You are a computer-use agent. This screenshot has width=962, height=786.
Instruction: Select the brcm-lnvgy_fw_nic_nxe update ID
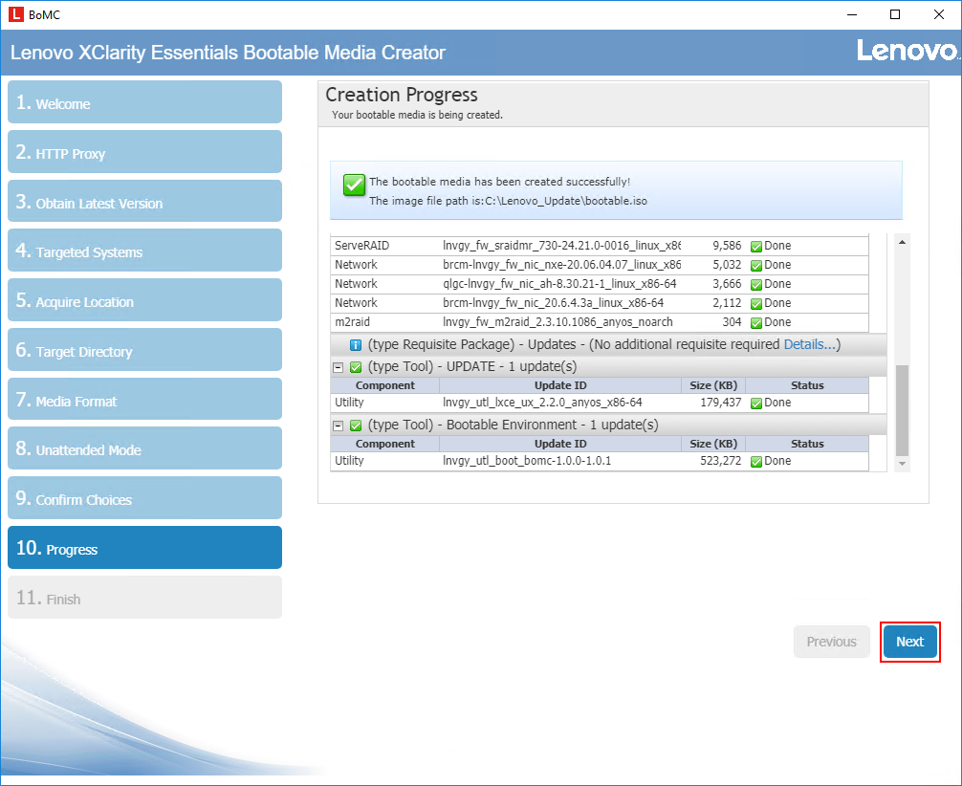[561, 265]
